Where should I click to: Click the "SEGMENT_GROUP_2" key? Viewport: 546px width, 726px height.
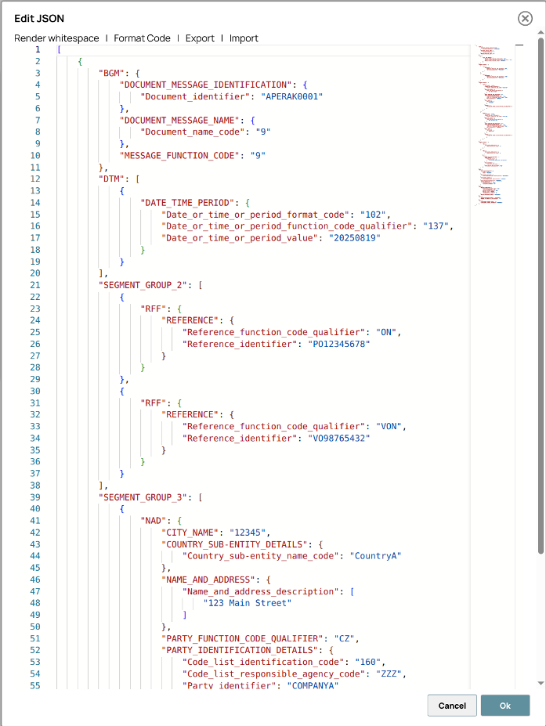[x=145, y=285]
